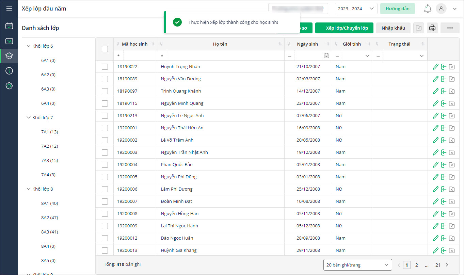464x275 pixels.
Task: Select class 7A3 (15) in the list
Action: pyautogui.click(x=49, y=161)
